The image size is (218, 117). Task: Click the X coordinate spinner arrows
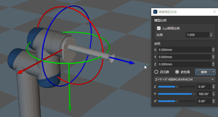coord(213,50)
